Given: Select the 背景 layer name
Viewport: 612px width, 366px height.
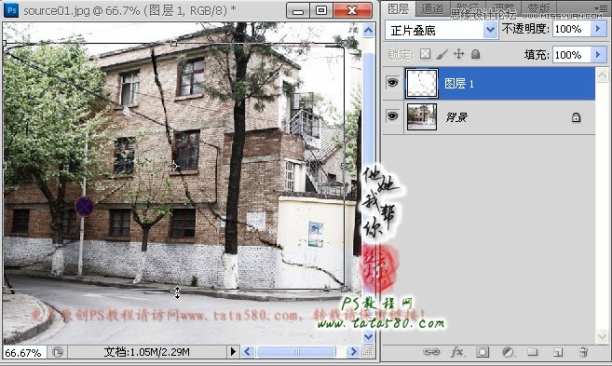Looking at the screenshot, I should (x=456, y=117).
